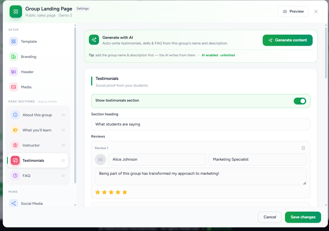Click the main panel scrollbar thumb
This screenshot has width=329, height=231.
pos(326,53)
